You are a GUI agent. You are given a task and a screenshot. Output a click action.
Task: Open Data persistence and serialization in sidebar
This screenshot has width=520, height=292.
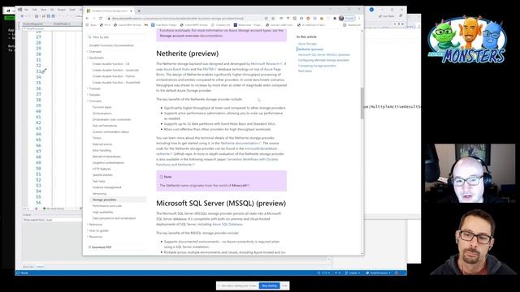click(114, 218)
